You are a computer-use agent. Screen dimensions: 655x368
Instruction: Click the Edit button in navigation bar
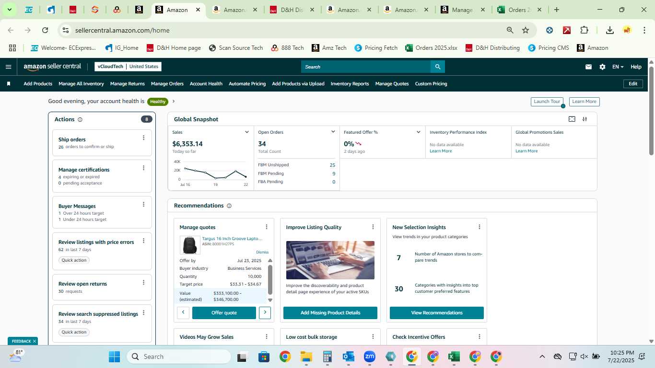(x=633, y=84)
